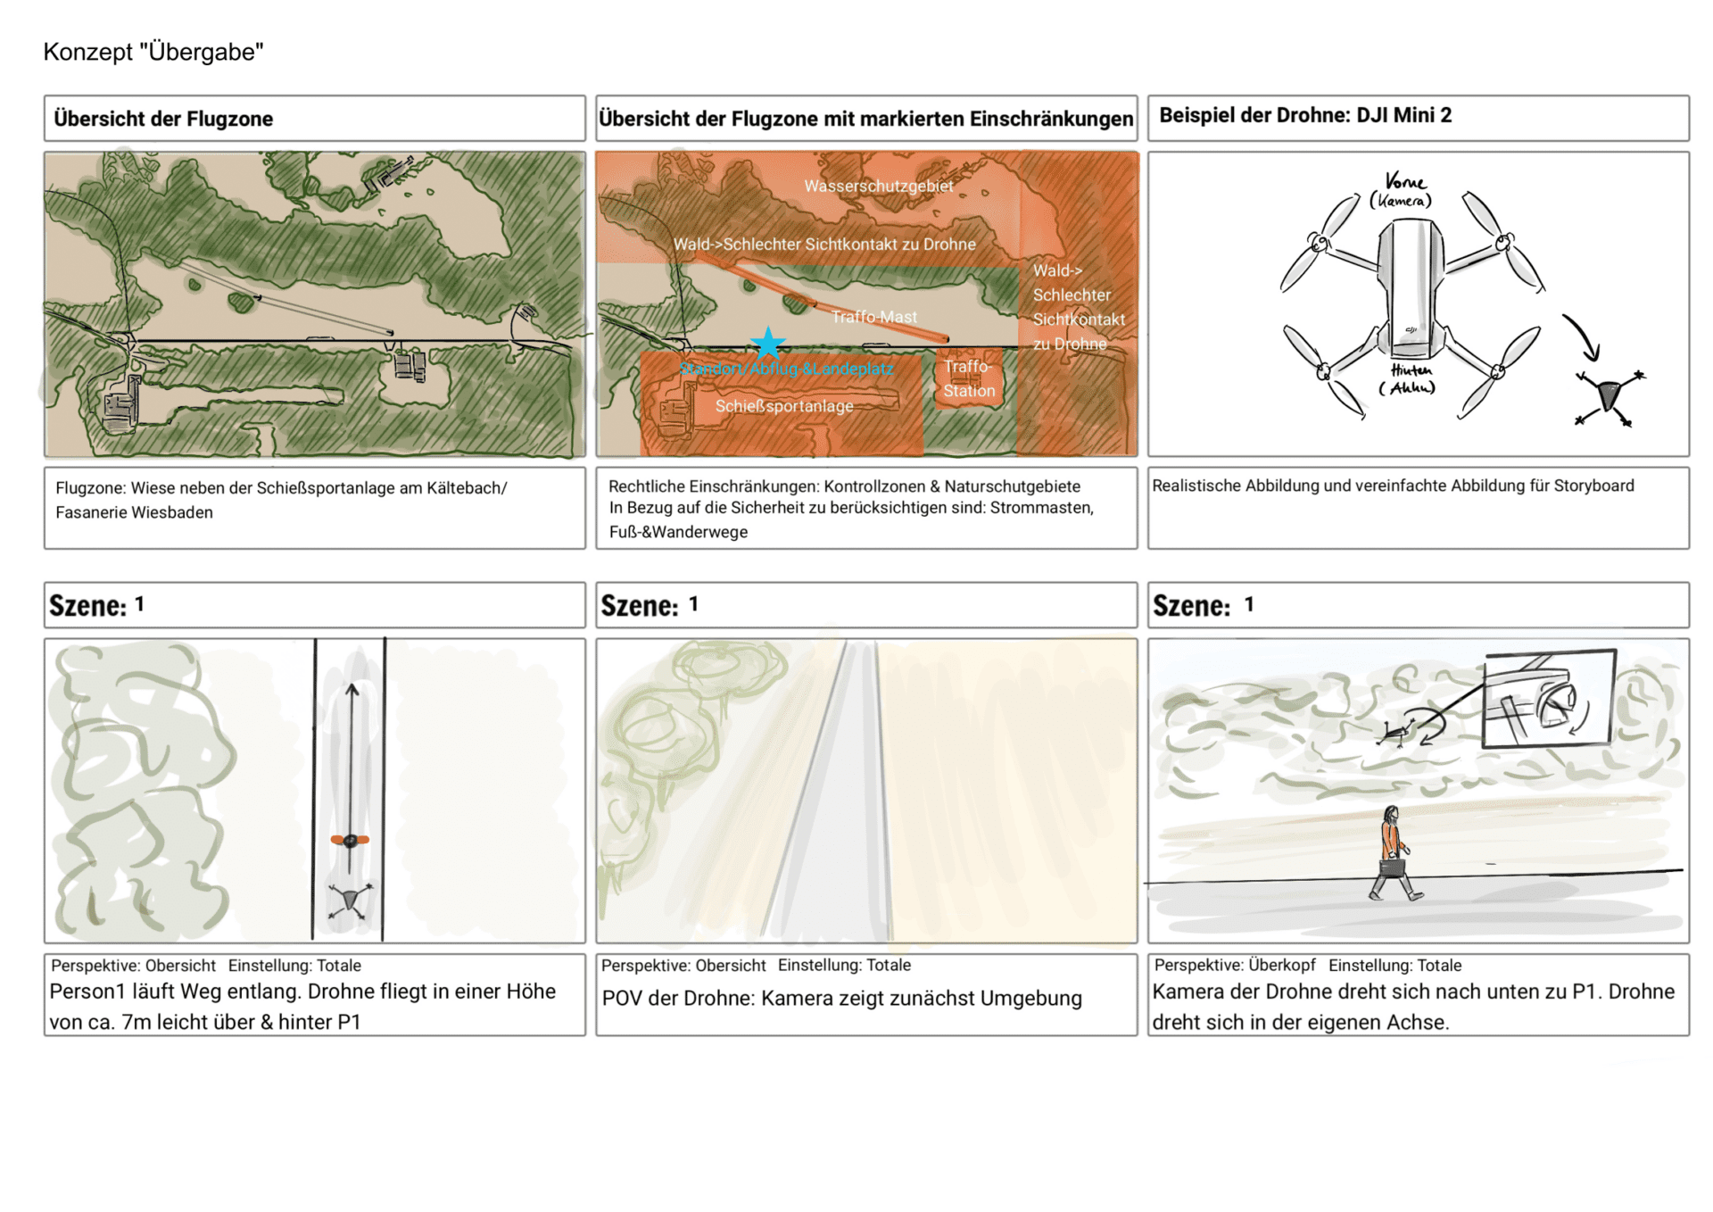Click the camera close-up inset frame

(1549, 700)
